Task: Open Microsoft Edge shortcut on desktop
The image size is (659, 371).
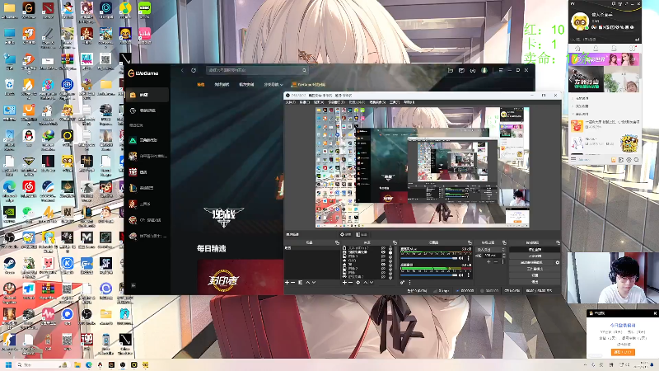Action: click(x=9, y=186)
